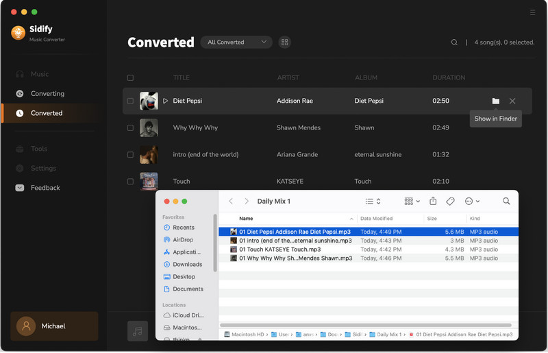The width and height of the screenshot is (548, 353).
Task: Click the ARTIST column header
Action: [288, 77]
